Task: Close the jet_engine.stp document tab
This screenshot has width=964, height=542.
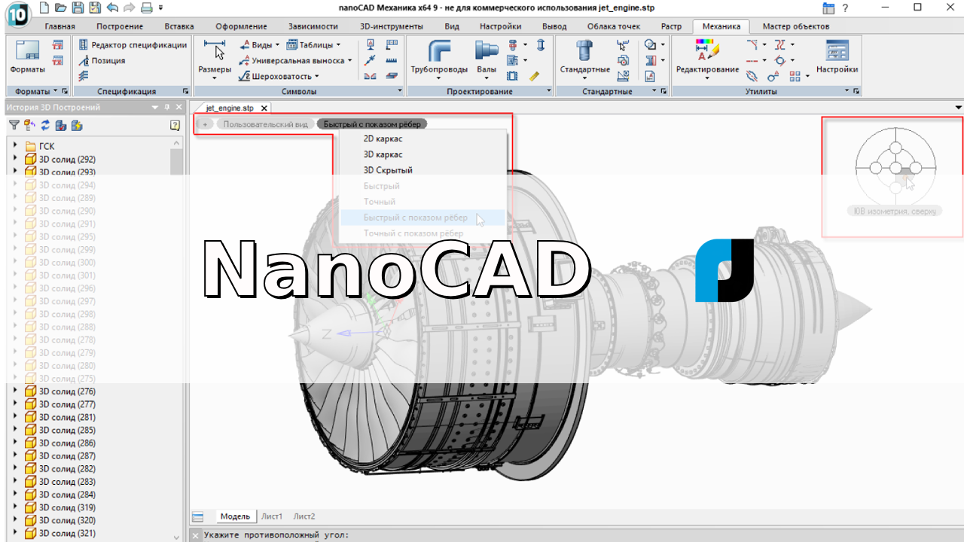Action: [x=264, y=108]
